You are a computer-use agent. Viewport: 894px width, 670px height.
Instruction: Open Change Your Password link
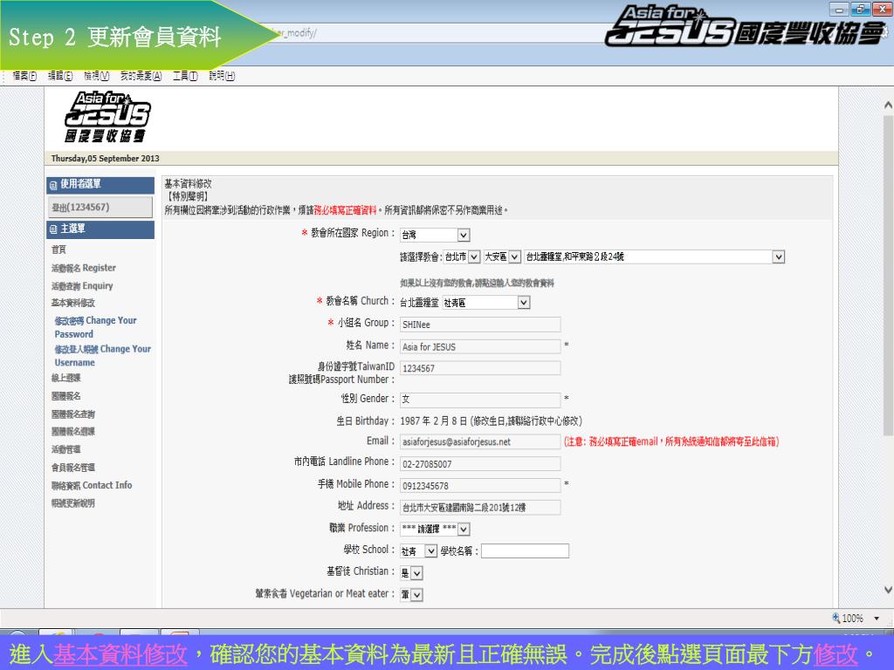coord(96,328)
